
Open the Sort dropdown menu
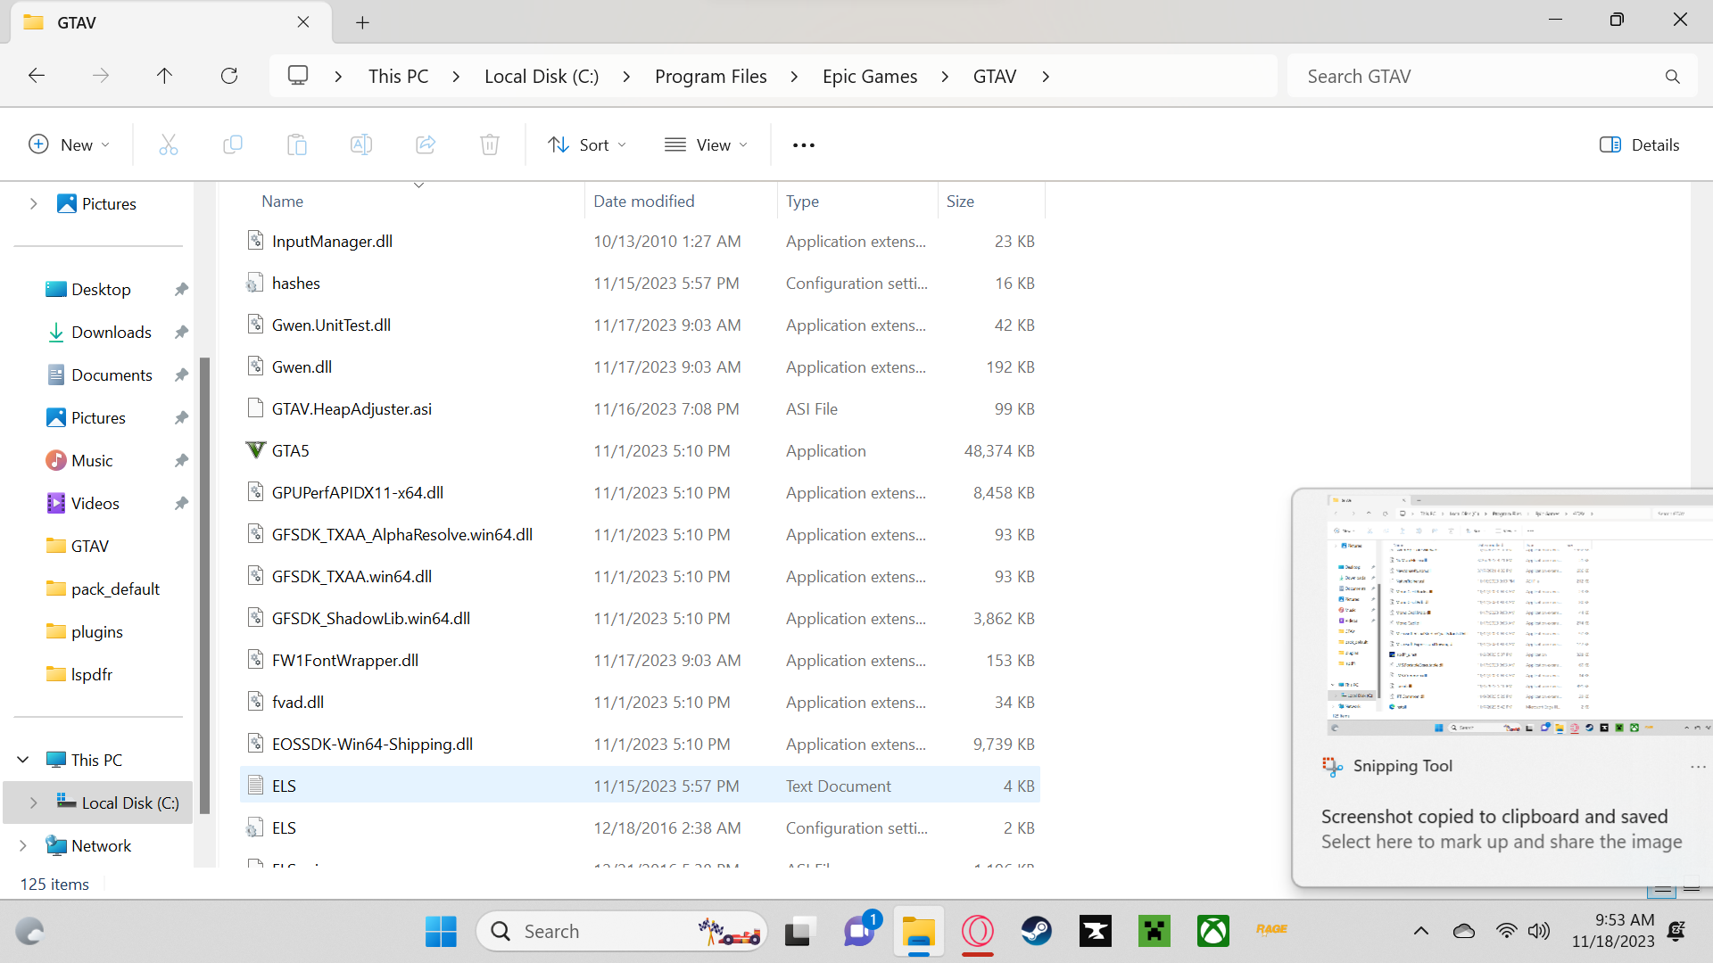pos(587,144)
